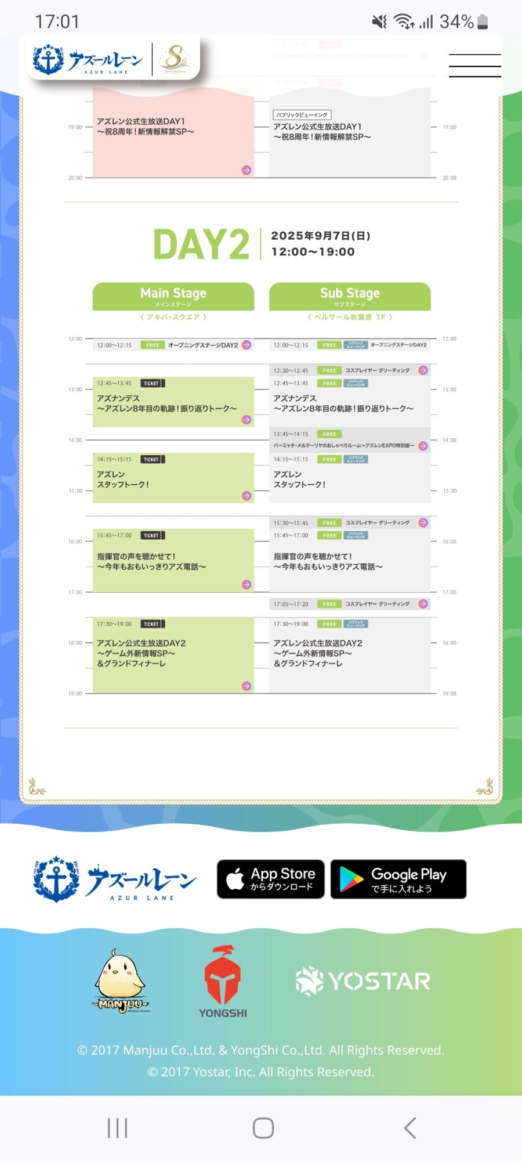Screen dimensions: 522x1161
Task: Tap the DAY2 heading
Action: tap(201, 244)
